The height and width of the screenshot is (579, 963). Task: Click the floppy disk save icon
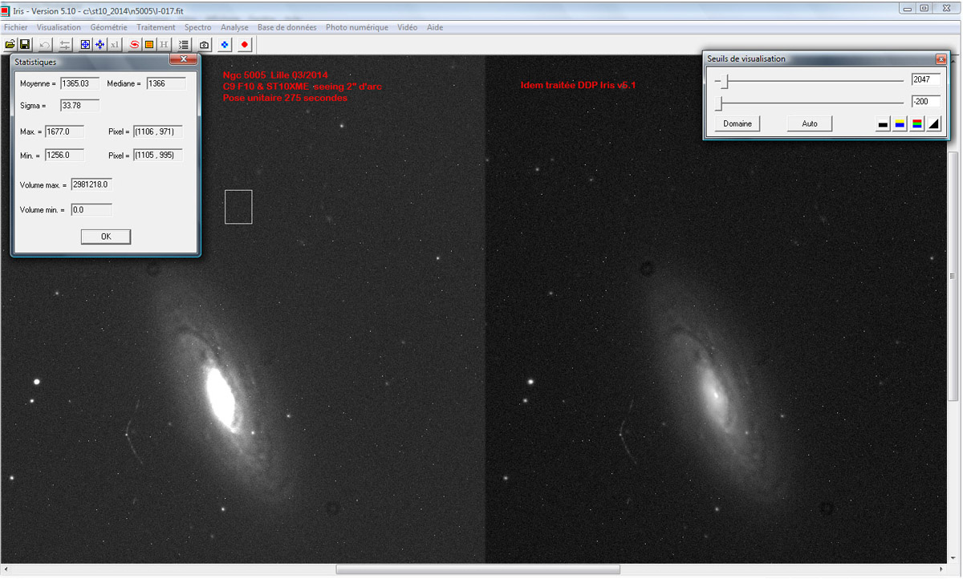(25, 44)
